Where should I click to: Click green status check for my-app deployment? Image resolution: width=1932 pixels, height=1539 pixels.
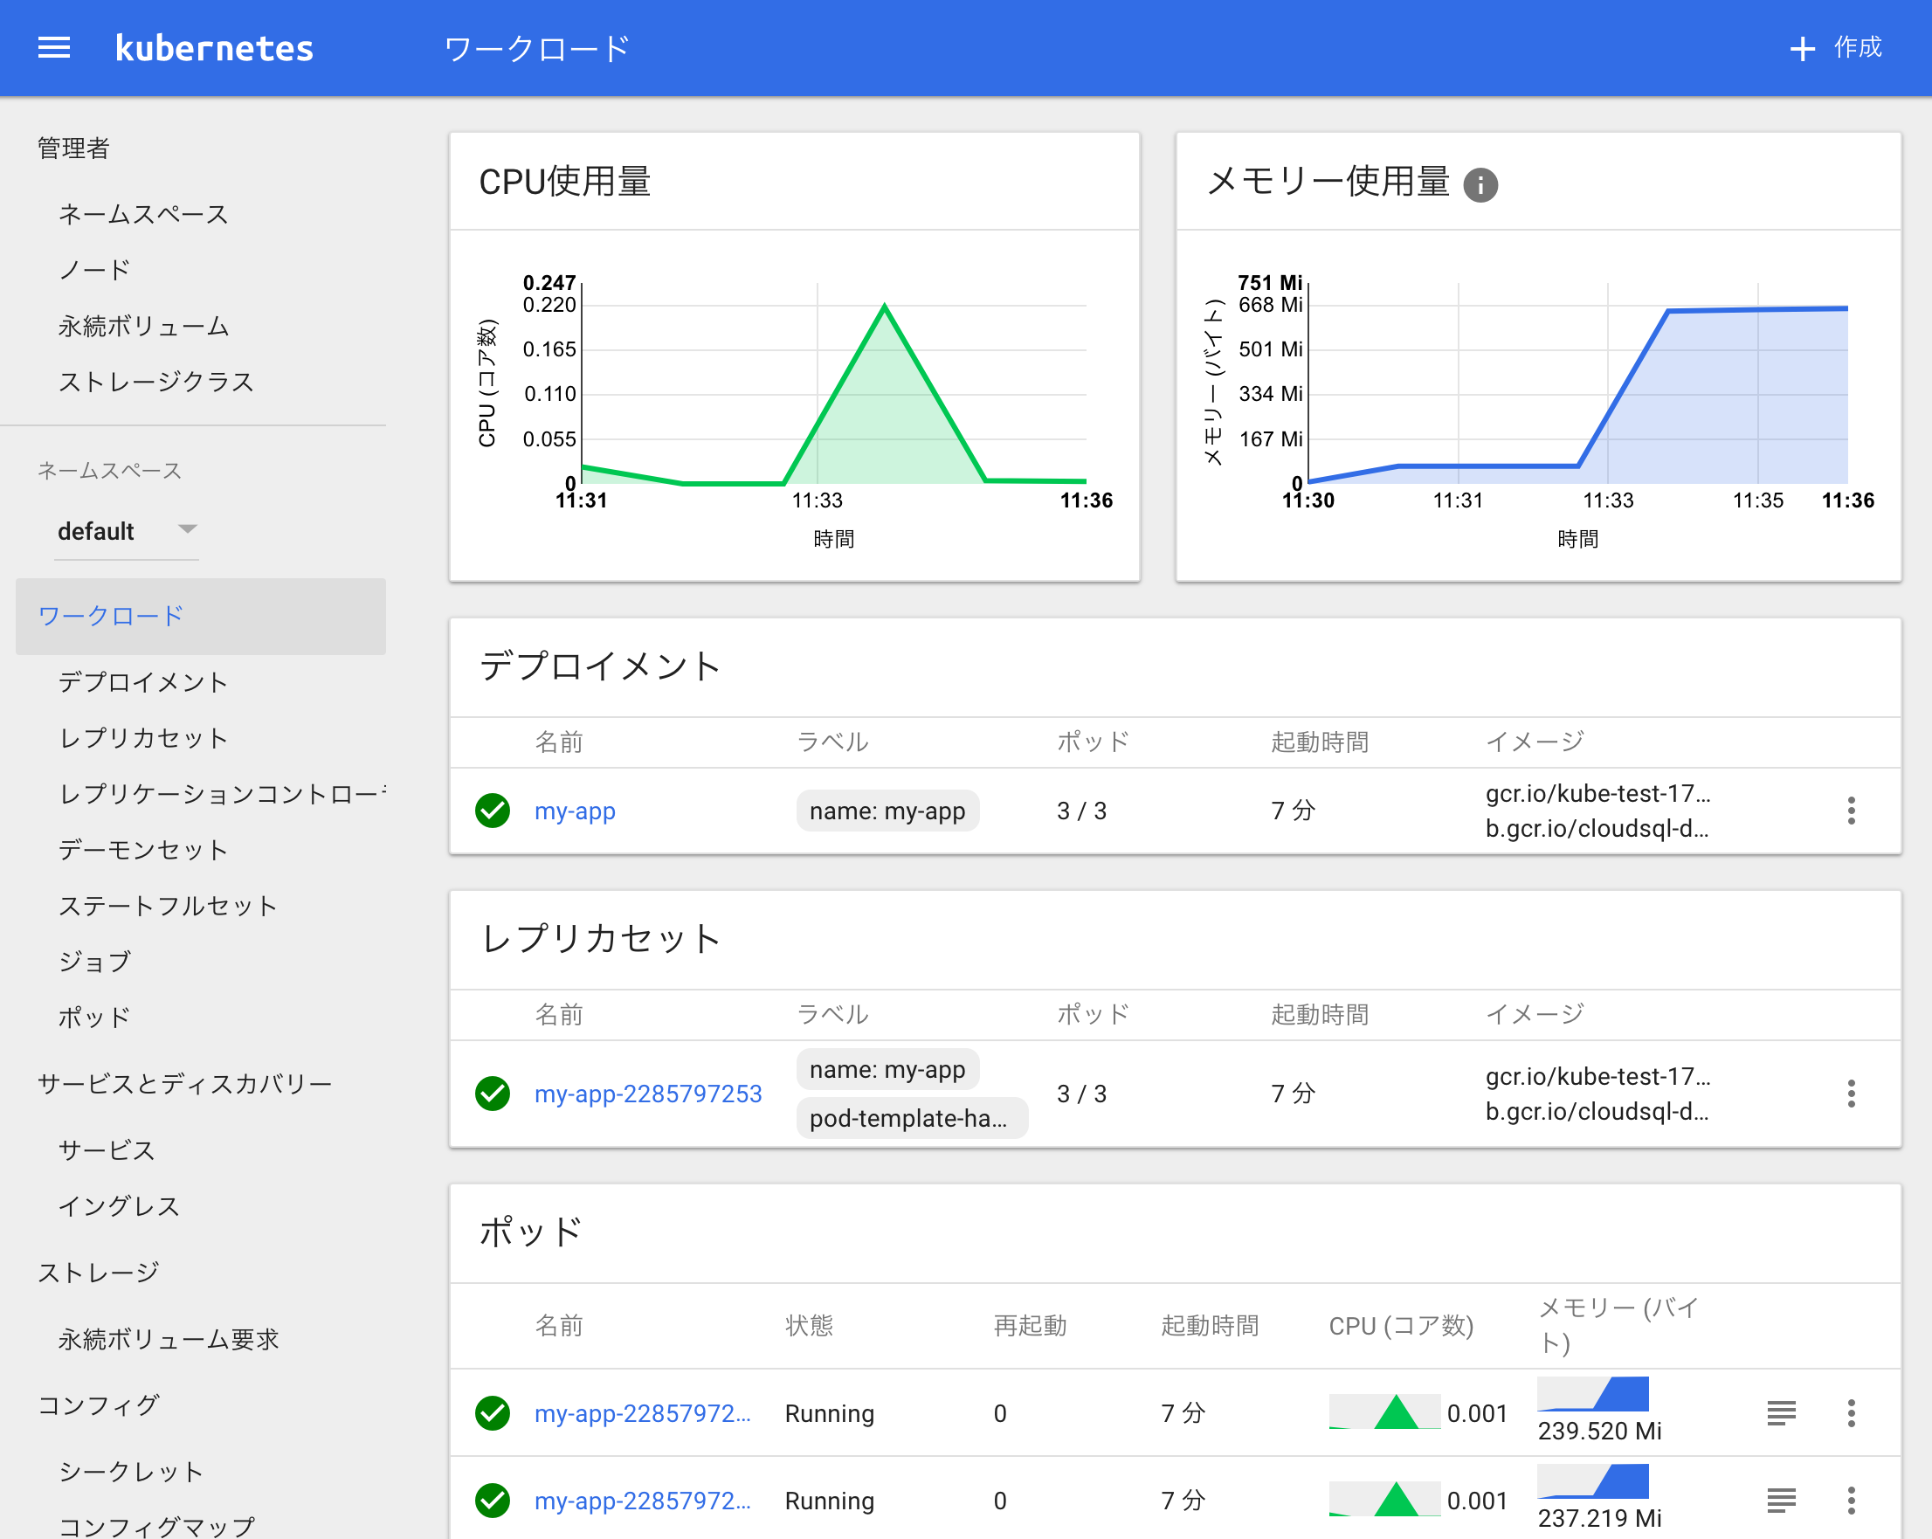493,811
